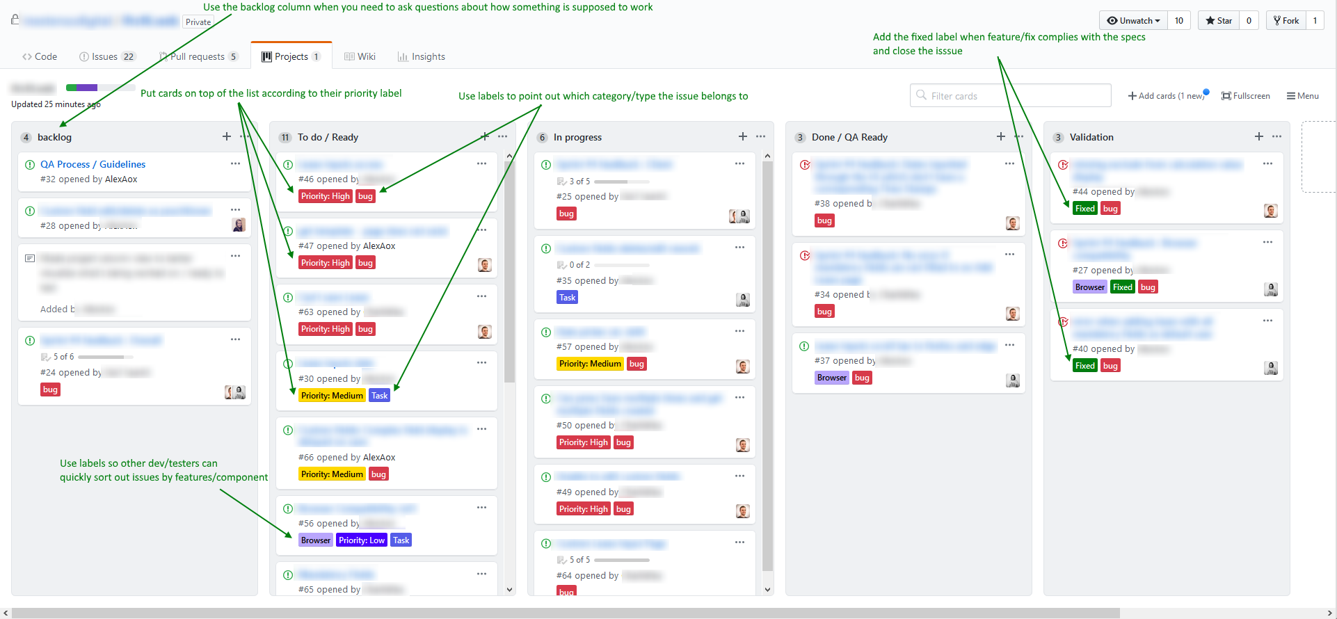Click assignee avatar on card #44
This screenshot has height=619, width=1337.
pyautogui.click(x=1271, y=211)
